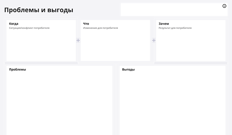
Task: Click 'Ситуация/конфликт потребителя' subtitle
Action: (29, 28)
